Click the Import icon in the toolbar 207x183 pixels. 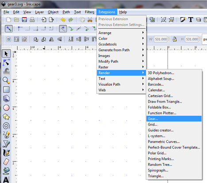[44, 19]
